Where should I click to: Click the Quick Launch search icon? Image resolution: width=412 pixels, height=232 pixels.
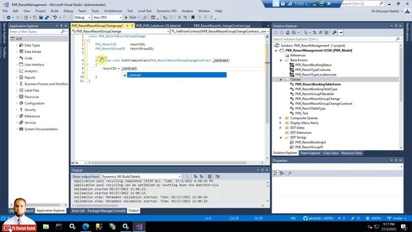click(381, 3)
